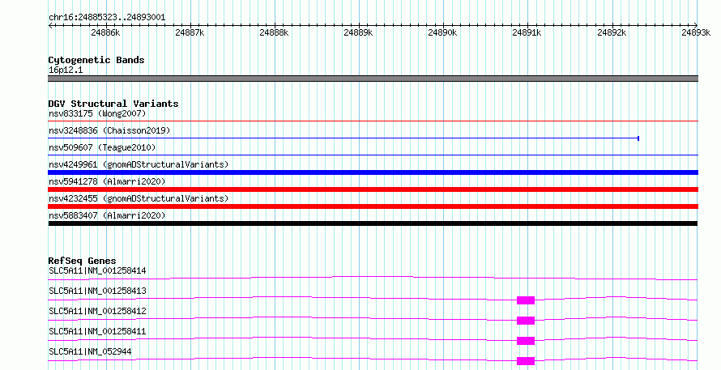721x370 pixels.
Task: Click the 24892k ruler tick label
Action: click(612, 32)
